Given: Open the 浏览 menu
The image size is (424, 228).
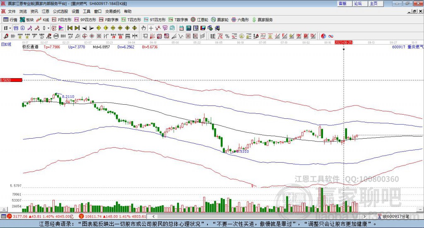Looking at the screenshot, I should 23,11.
